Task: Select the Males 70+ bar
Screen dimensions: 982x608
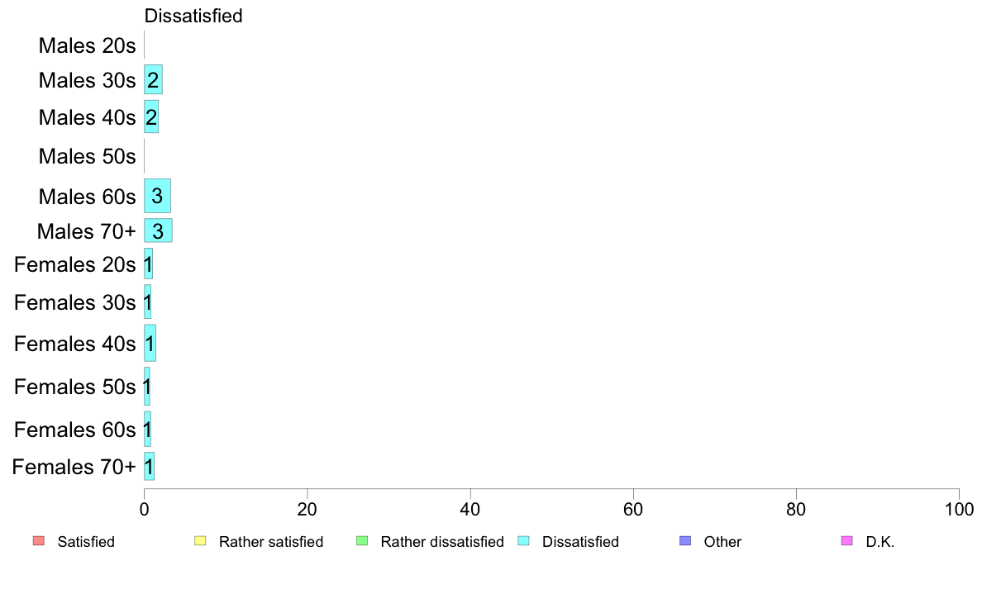Action: tap(158, 230)
